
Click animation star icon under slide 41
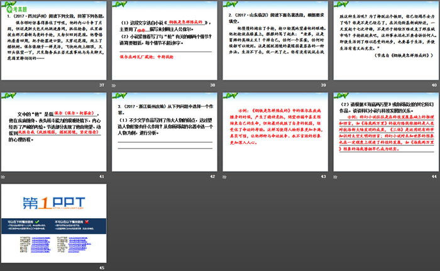tap(3, 177)
